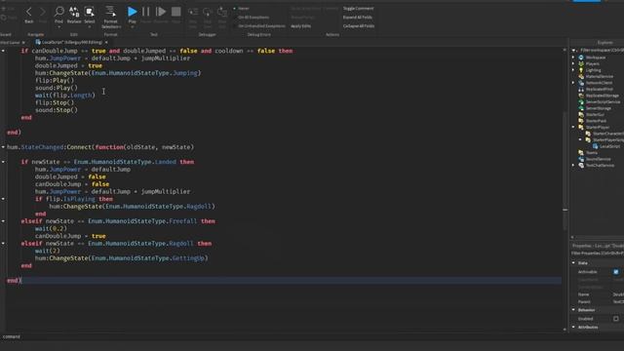Select ServerScriptService in Explorer
The height and width of the screenshot is (351, 624).
[x=603, y=101]
